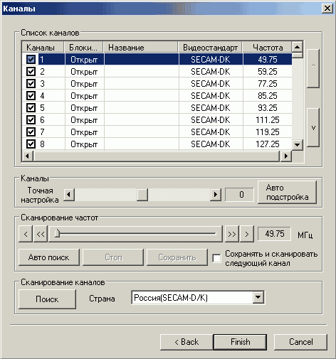
Task: Click the vertical scrollbar thumb in list
Action: tap(297, 55)
